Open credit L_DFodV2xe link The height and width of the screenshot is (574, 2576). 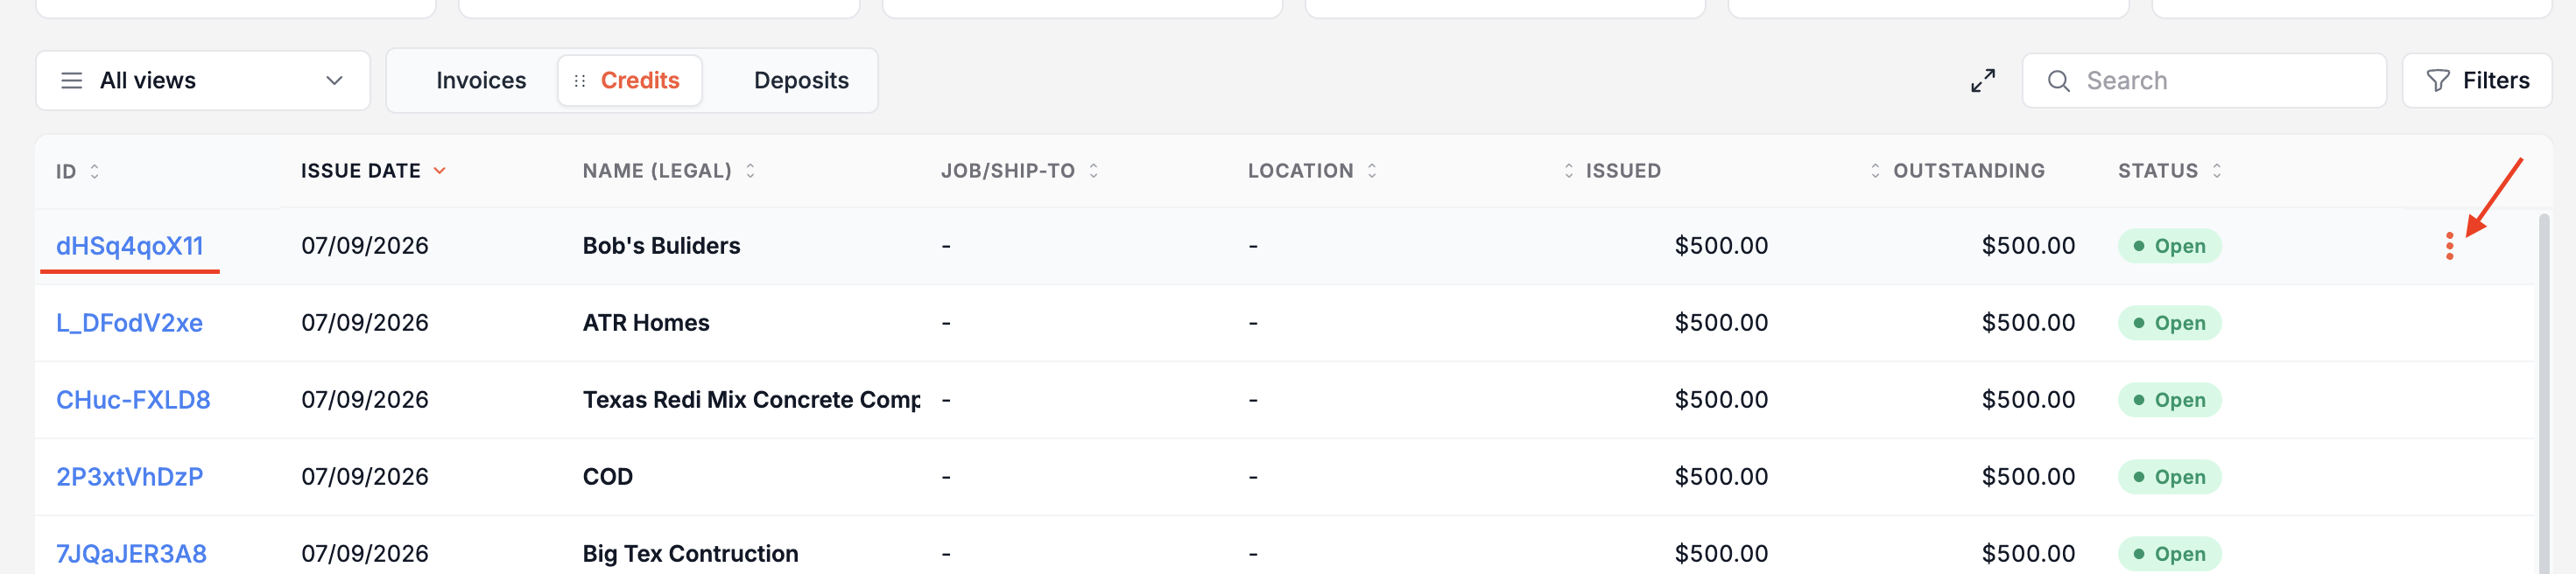coord(129,323)
